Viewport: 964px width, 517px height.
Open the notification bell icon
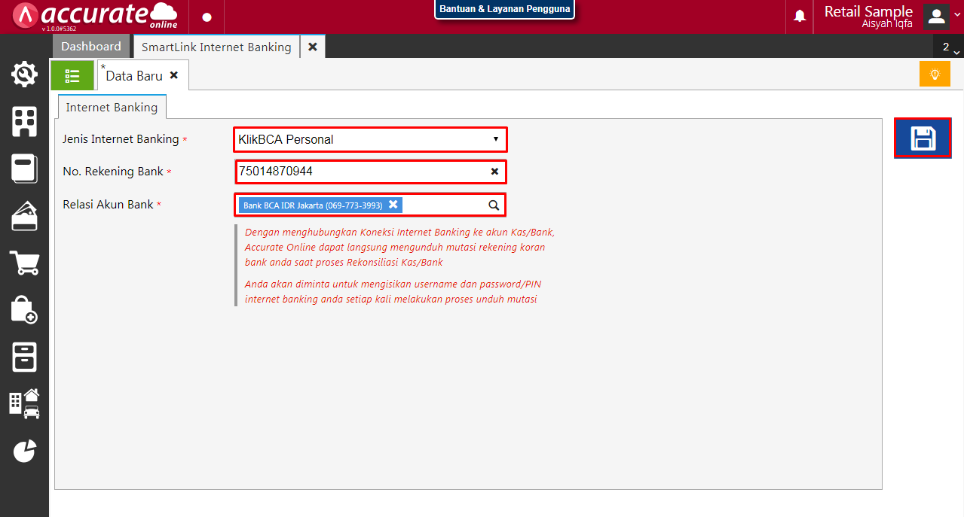[x=800, y=16]
